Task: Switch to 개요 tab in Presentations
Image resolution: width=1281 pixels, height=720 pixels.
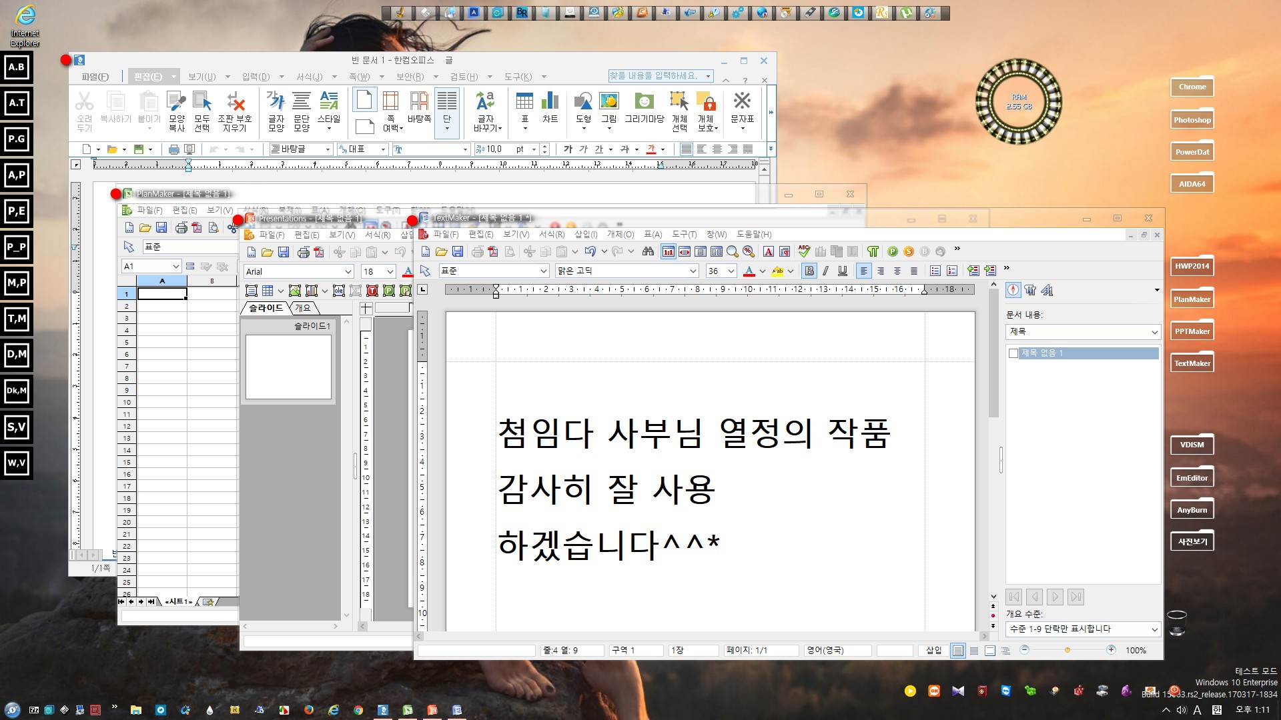Action: tap(303, 307)
